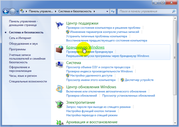Open Оформление и персонализация category
The image size is (179, 127).
[20, 69]
